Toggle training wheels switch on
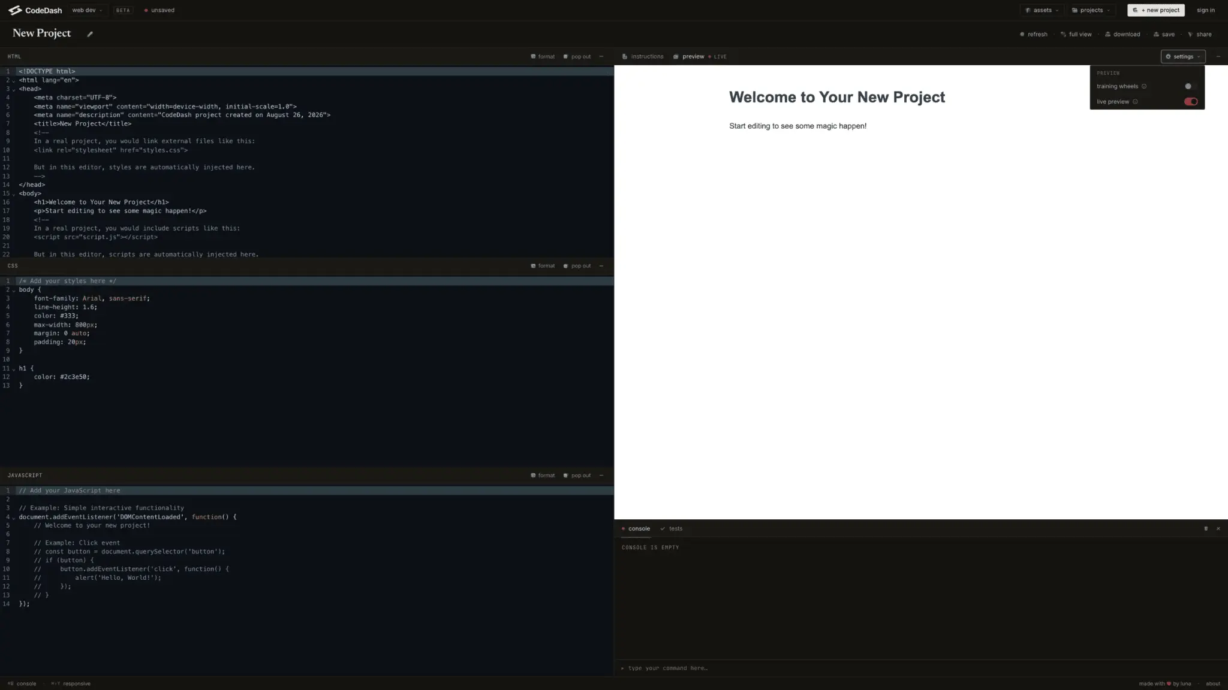Viewport: 1228px width, 690px height. 1191,86
